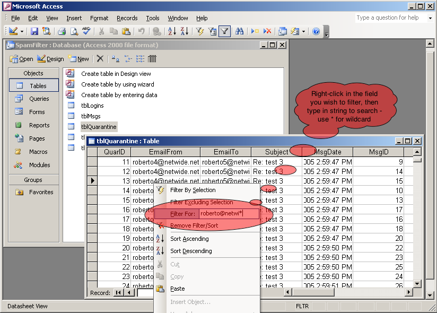Click the toolbar Cut scissors icon
The height and width of the screenshot is (313, 437).
pyautogui.click(x=101, y=31)
